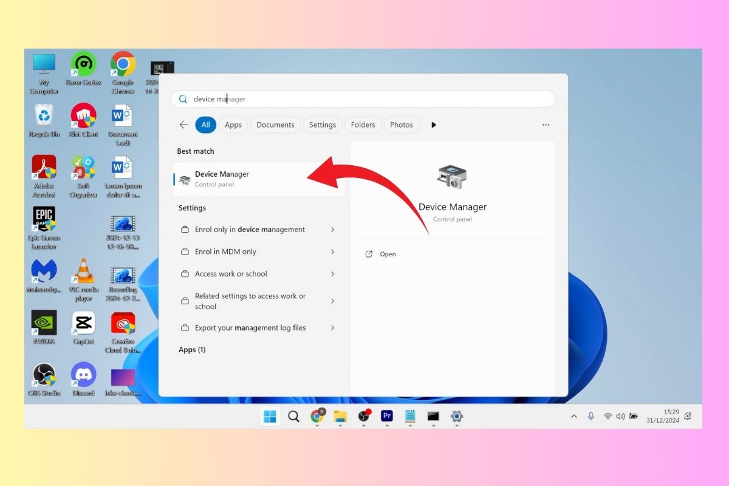Viewport: 729px width, 486px height.
Task: Filter search results by Folders
Action: [363, 125]
